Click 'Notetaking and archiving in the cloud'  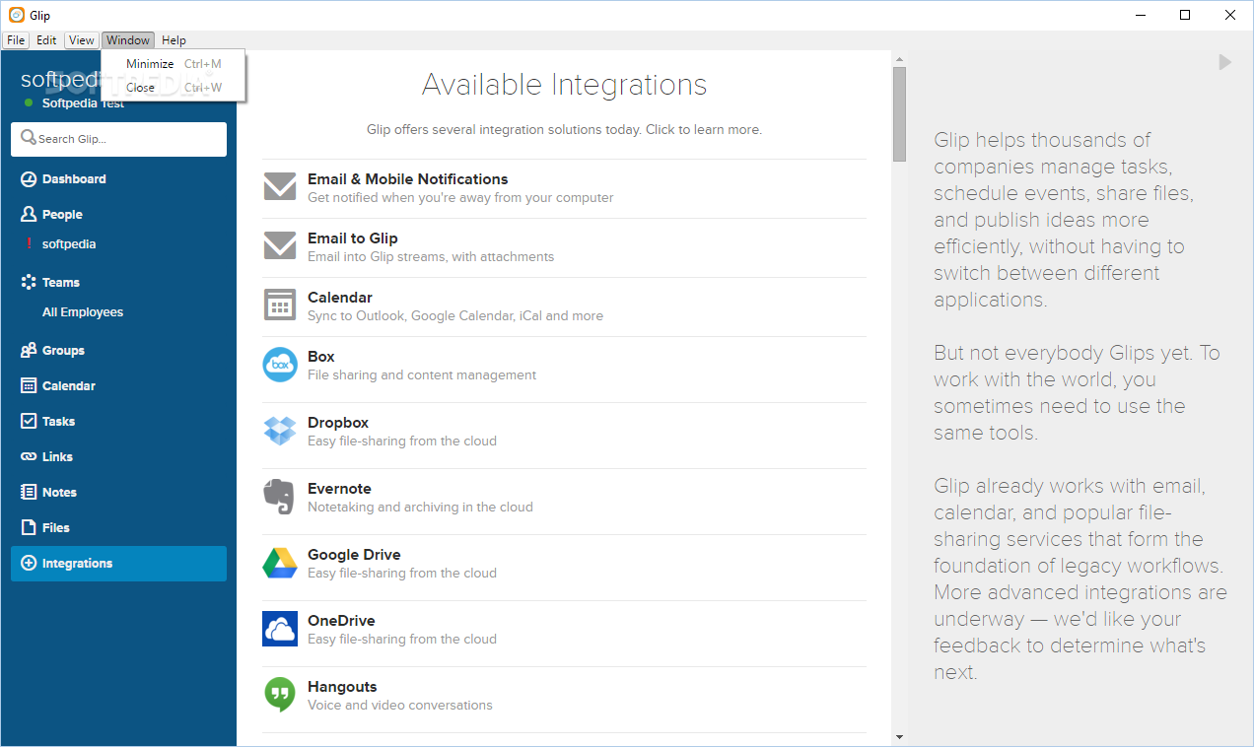pos(420,508)
